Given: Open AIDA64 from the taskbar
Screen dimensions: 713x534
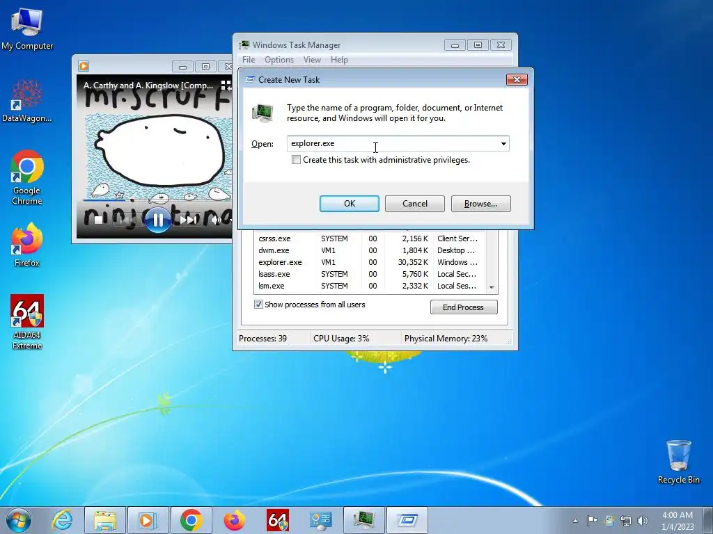Looking at the screenshot, I should pos(277,520).
